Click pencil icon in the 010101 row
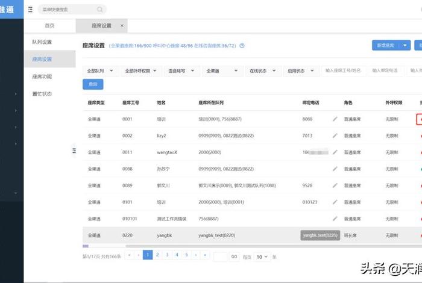Viewport: 422px width, 283px height. click(335, 218)
